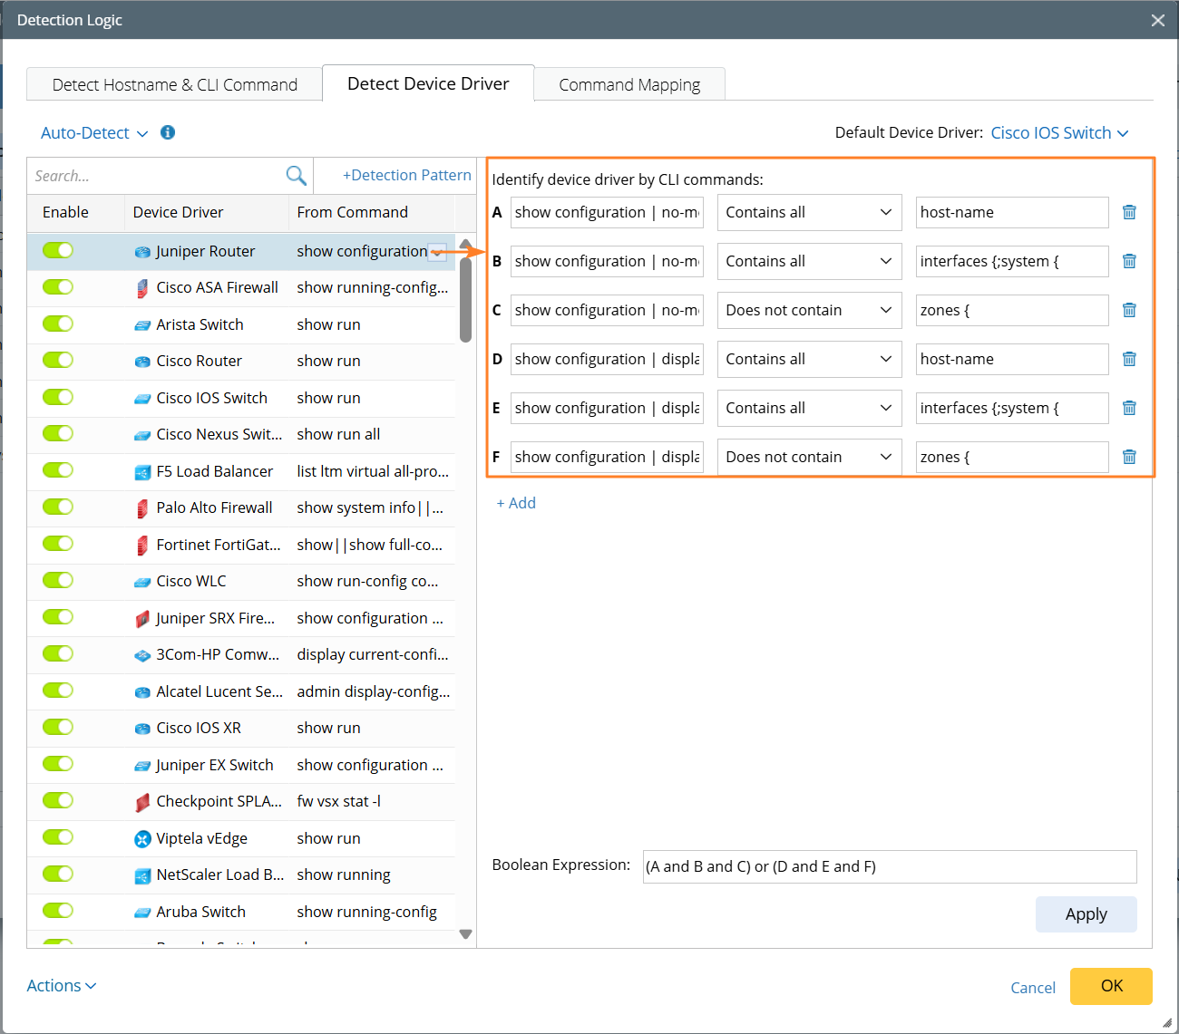Click the Palo Alto Firewall device icon
This screenshot has width=1179, height=1034.
(142, 508)
